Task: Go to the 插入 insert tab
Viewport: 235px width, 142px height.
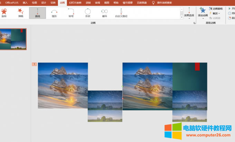Action: coord(25,2)
